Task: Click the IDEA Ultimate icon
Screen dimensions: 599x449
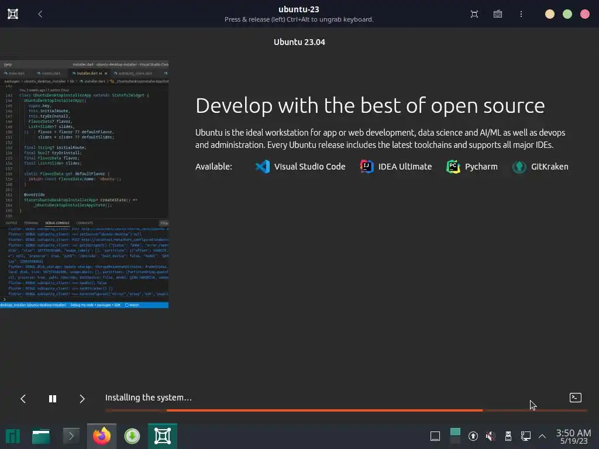Action: [x=367, y=167]
